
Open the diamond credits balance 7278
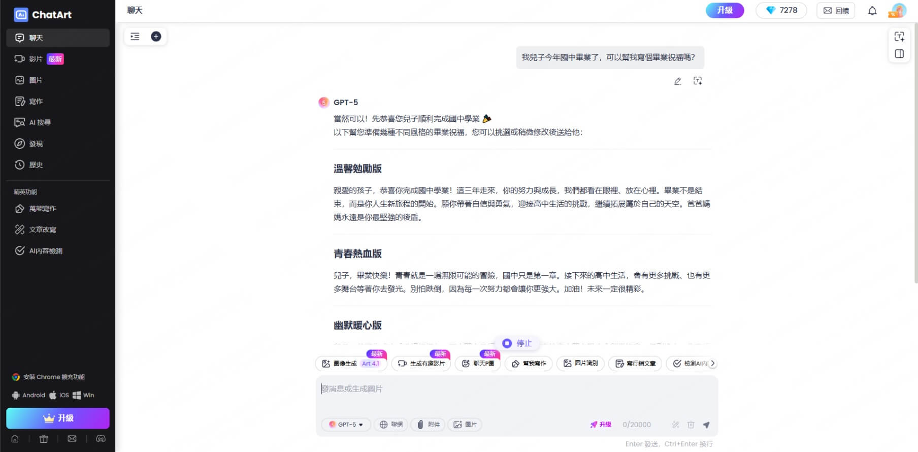click(x=781, y=10)
